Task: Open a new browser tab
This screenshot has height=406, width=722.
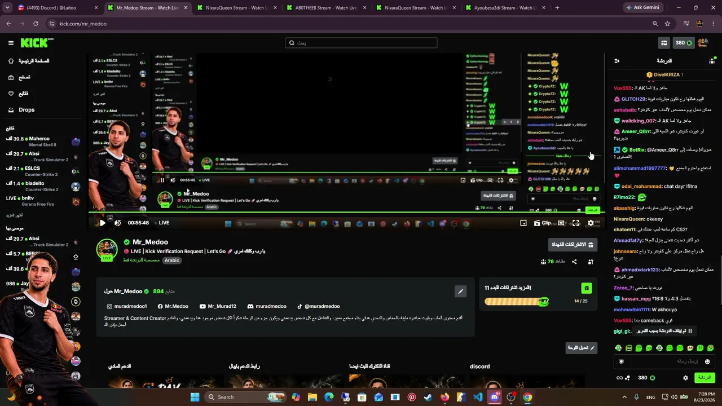Action: point(557,8)
